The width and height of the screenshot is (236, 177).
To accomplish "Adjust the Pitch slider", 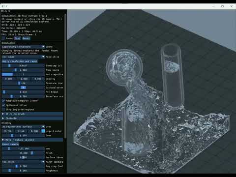I will coord(23,153).
